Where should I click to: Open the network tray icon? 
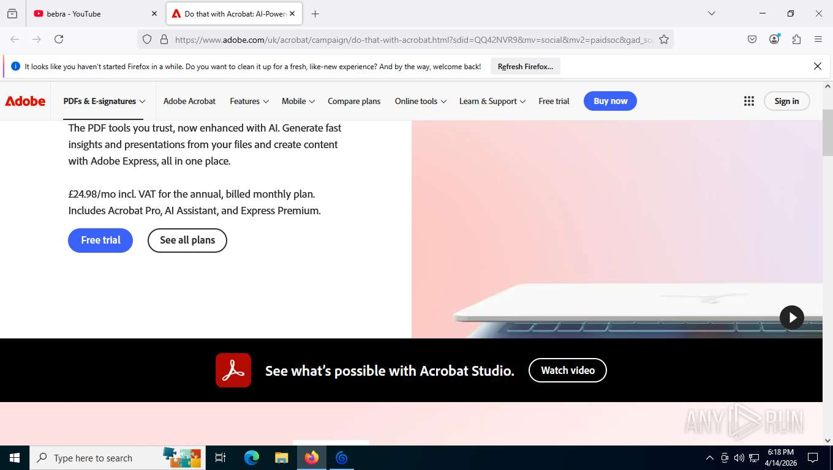[x=754, y=458]
